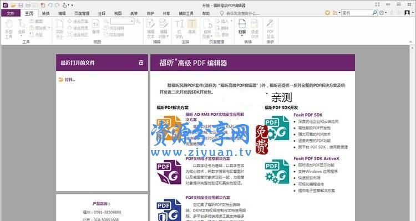Expand the Scan button dropdown arrow
Viewport: 416px width, 221px height.
point(242,35)
